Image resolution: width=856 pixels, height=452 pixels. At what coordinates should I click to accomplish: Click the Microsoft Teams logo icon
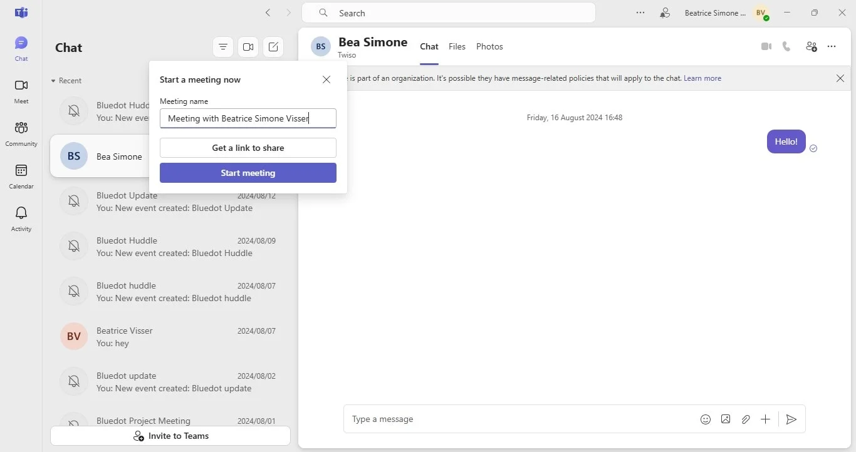click(x=21, y=13)
